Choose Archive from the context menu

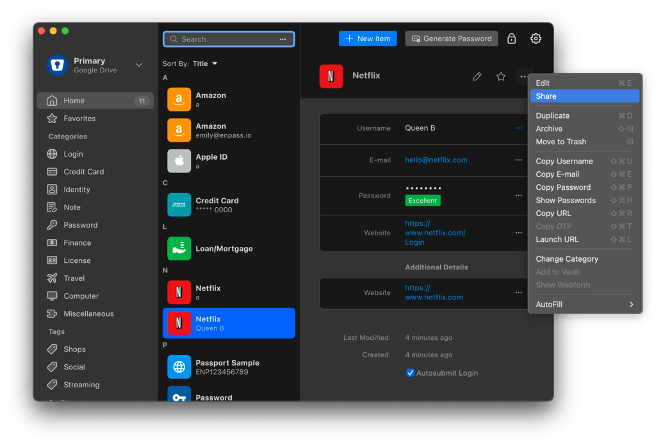tap(584, 128)
